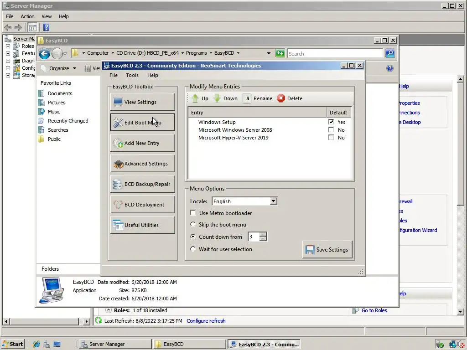Launch Internet Explorer from quick launch

coord(36,344)
